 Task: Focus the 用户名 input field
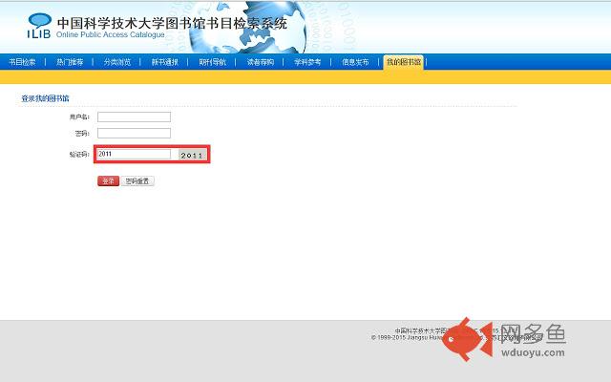(134, 117)
